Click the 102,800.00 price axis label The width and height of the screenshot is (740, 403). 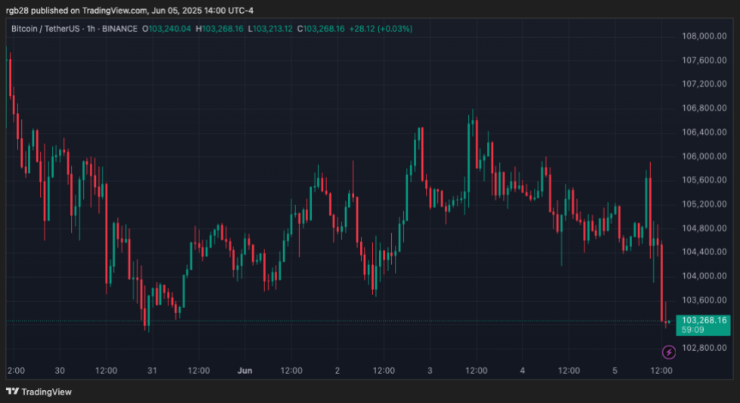[704, 348]
